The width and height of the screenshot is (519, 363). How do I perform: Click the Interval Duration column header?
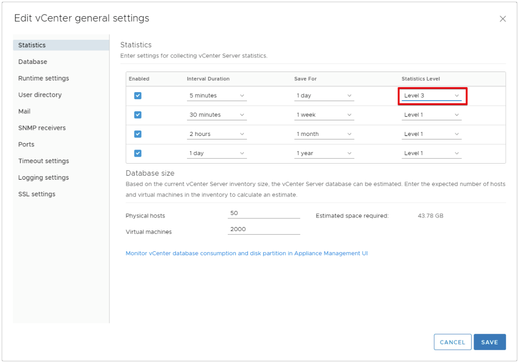208,79
